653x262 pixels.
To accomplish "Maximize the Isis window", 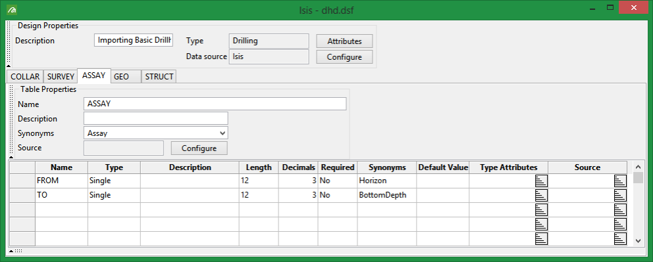I will (x=611, y=8).
